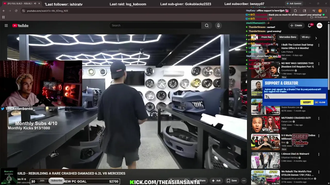
Task: Go back with the browser back arrow
Action: (x=4, y=11)
